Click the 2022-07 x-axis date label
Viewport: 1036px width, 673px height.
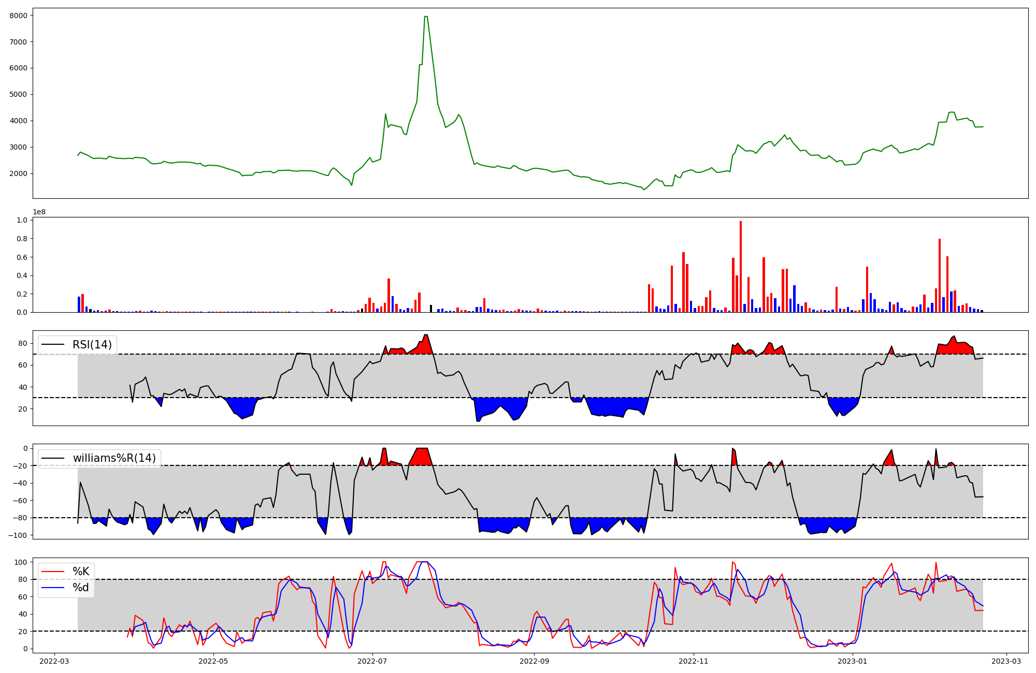coord(372,661)
